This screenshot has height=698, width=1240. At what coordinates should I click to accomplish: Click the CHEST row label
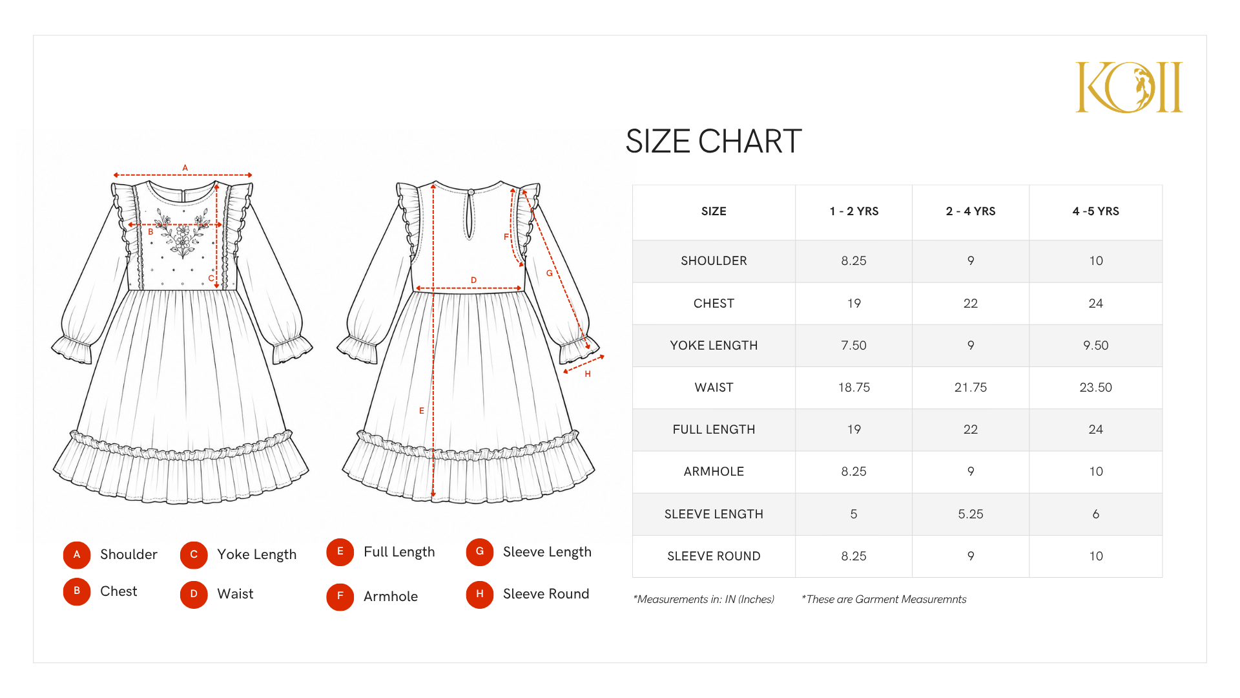point(714,303)
